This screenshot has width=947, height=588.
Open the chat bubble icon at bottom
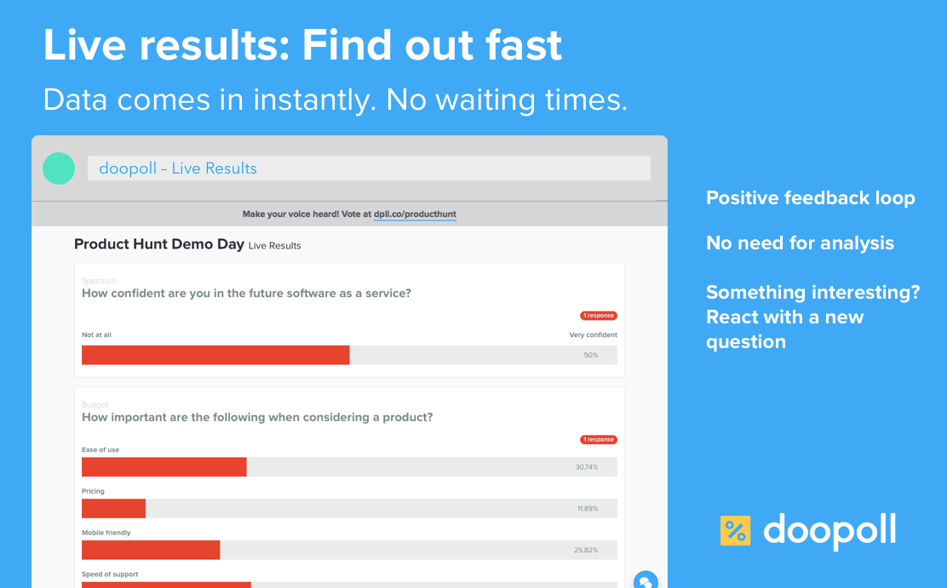click(646, 580)
